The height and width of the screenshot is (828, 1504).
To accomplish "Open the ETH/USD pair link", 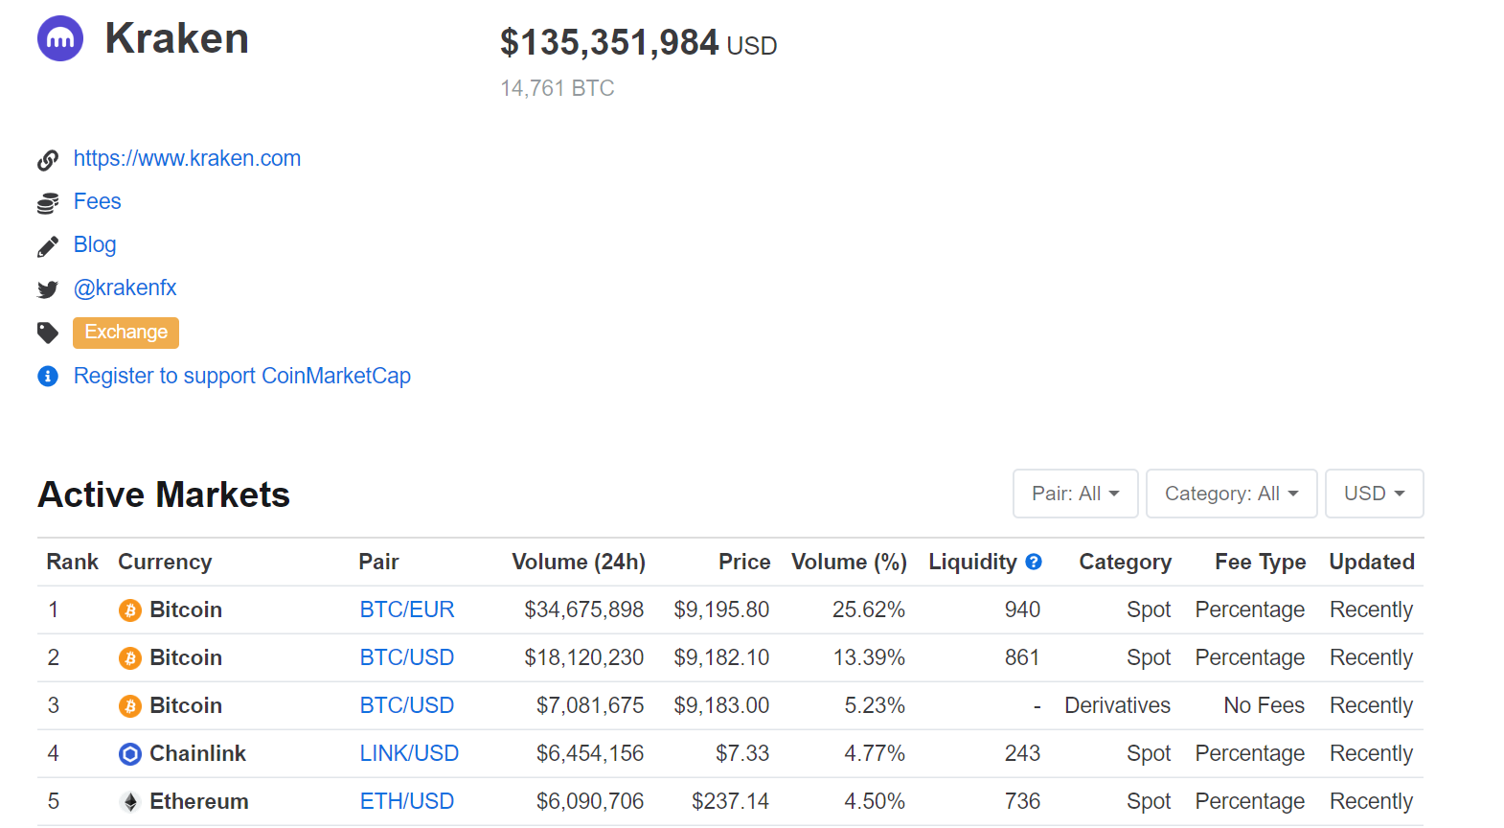I will (x=407, y=801).
